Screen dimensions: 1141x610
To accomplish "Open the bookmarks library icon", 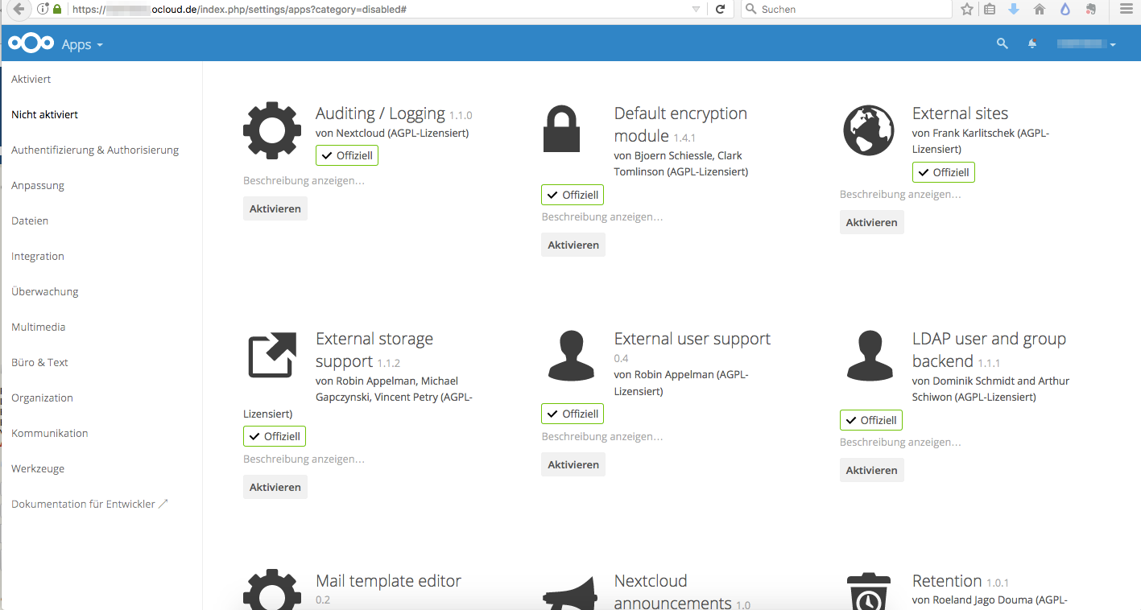I will [x=990, y=9].
